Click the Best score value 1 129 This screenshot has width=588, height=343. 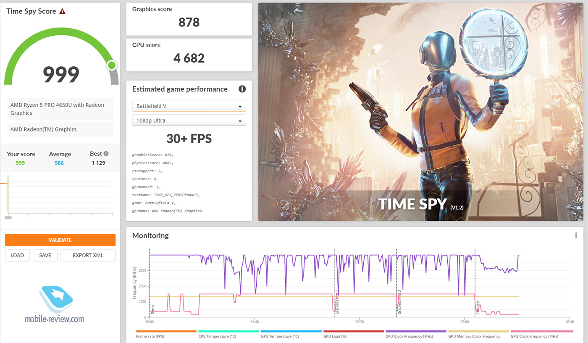click(x=98, y=163)
